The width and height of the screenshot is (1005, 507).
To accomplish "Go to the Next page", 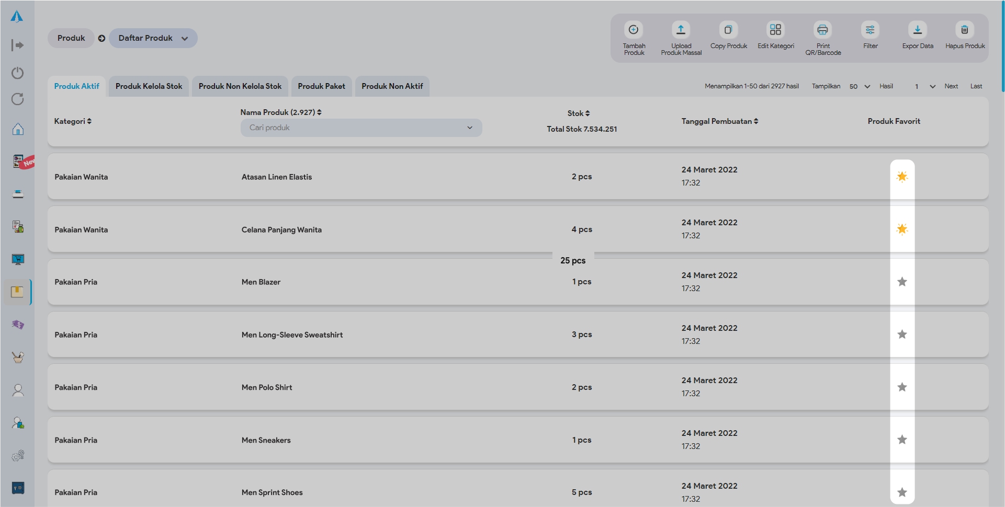I will click(x=951, y=86).
